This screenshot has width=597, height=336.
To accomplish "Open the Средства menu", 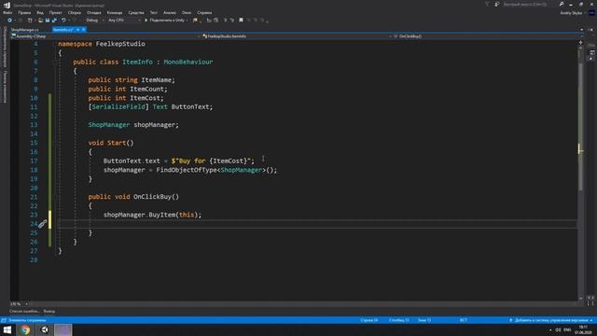I will click(x=136, y=12).
